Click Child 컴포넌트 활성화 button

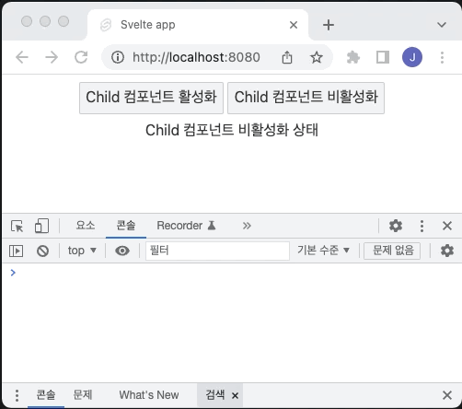[x=151, y=98]
